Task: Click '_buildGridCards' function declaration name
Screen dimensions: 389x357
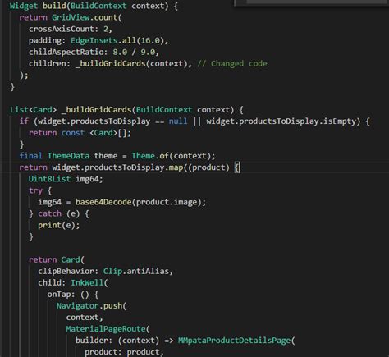Action: (x=97, y=110)
